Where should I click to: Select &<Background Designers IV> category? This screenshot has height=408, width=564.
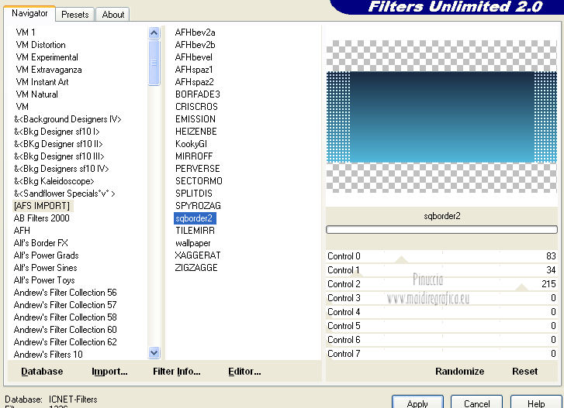[x=67, y=119]
